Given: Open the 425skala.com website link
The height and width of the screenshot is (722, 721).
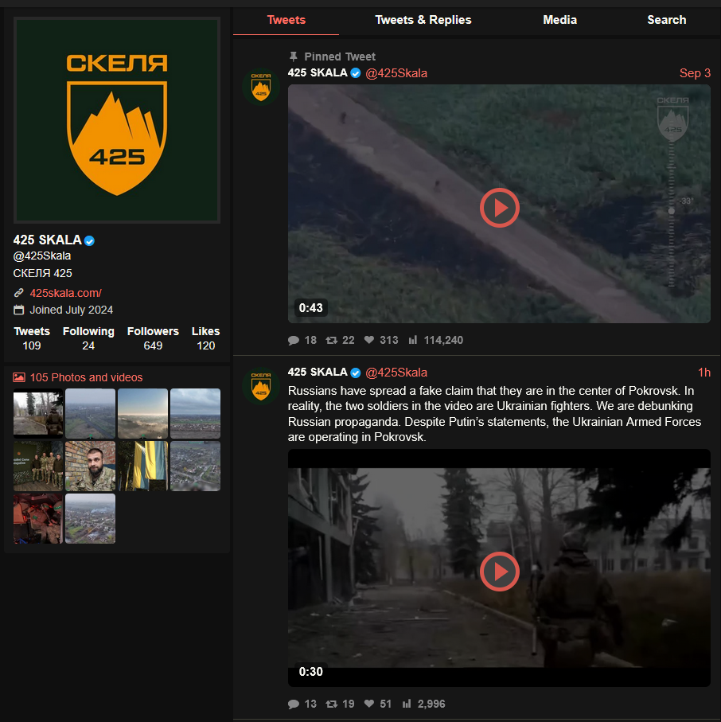Looking at the screenshot, I should (65, 292).
